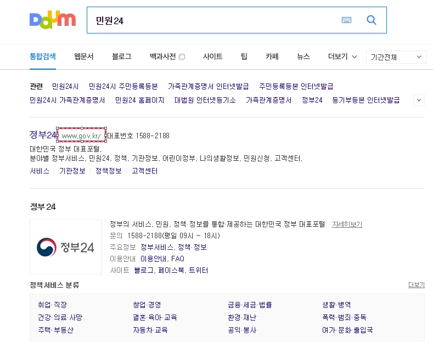Screen dimensions: 433x348
Task: Select the 폭력·범죄·중독 category
Action: coord(344,317)
